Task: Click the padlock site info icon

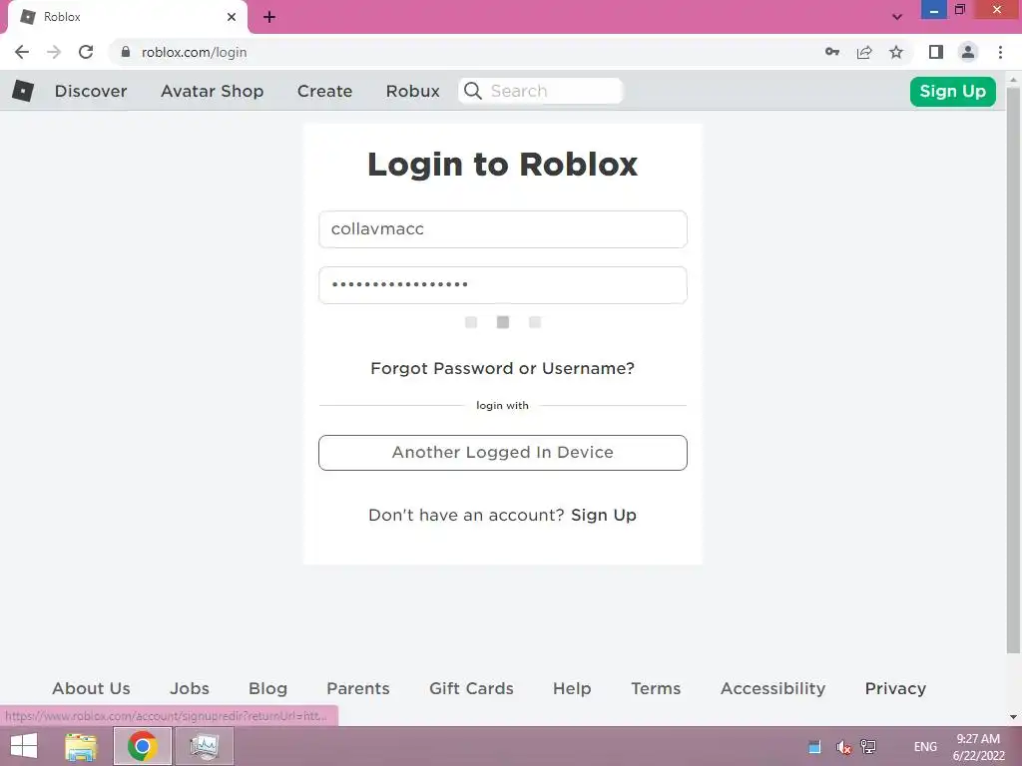Action: [x=126, y=52]
